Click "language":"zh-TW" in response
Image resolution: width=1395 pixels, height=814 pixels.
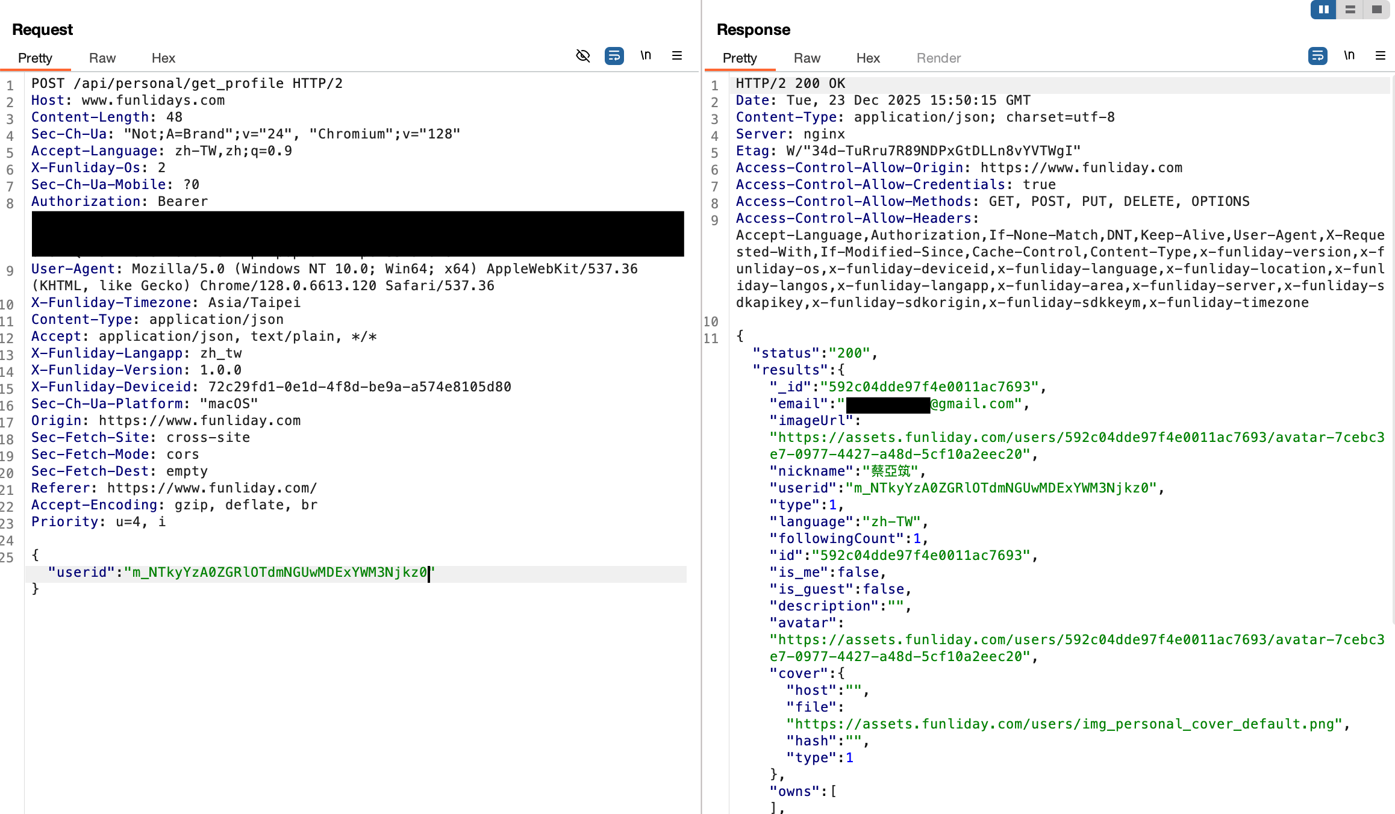(x=849, y=522)
